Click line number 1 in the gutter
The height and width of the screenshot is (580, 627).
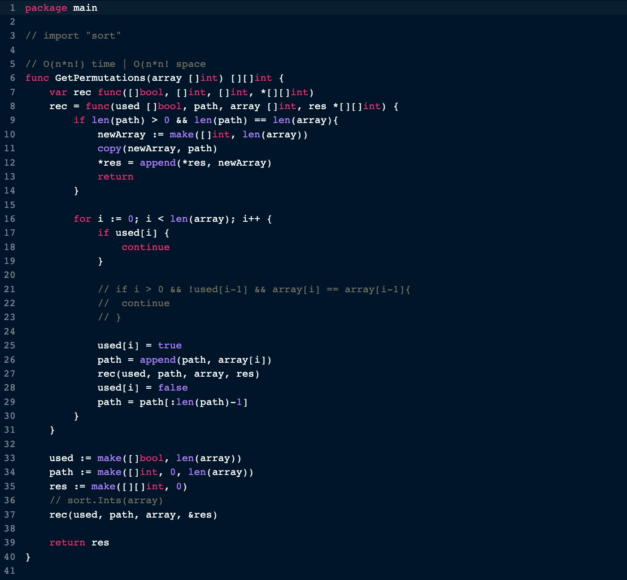12,8
